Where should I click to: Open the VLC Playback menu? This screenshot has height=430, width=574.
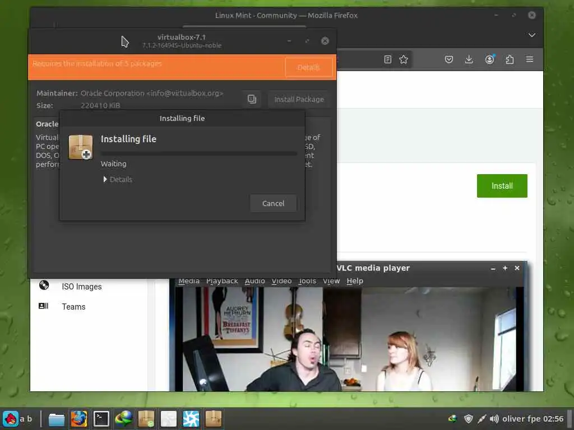[222, 281]
